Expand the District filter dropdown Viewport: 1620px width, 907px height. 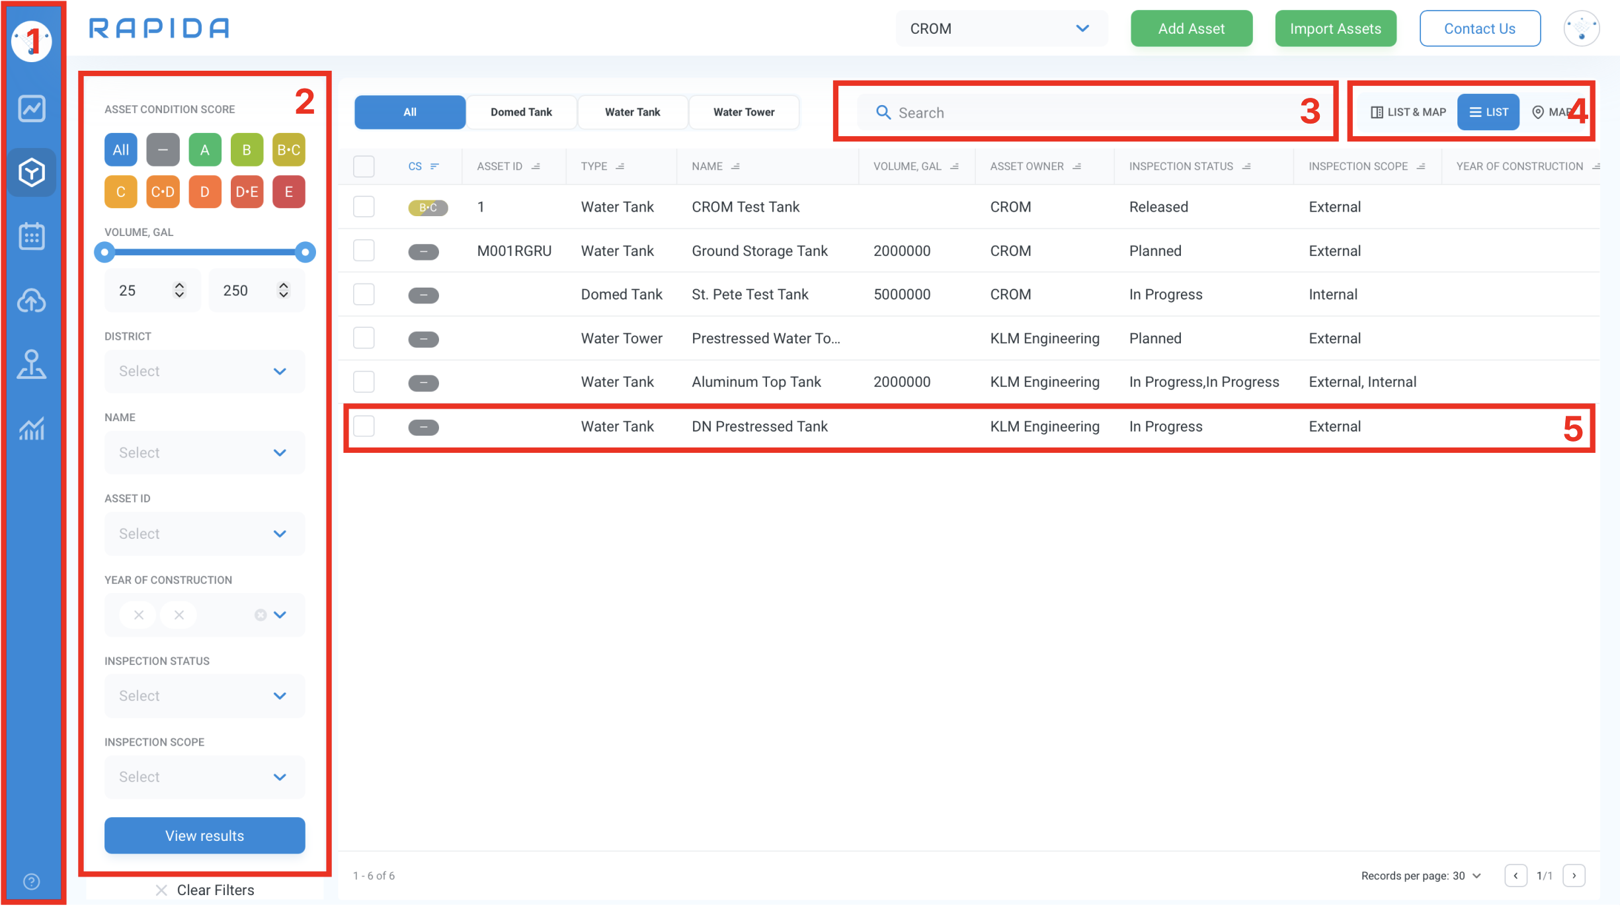coord(204,372)
